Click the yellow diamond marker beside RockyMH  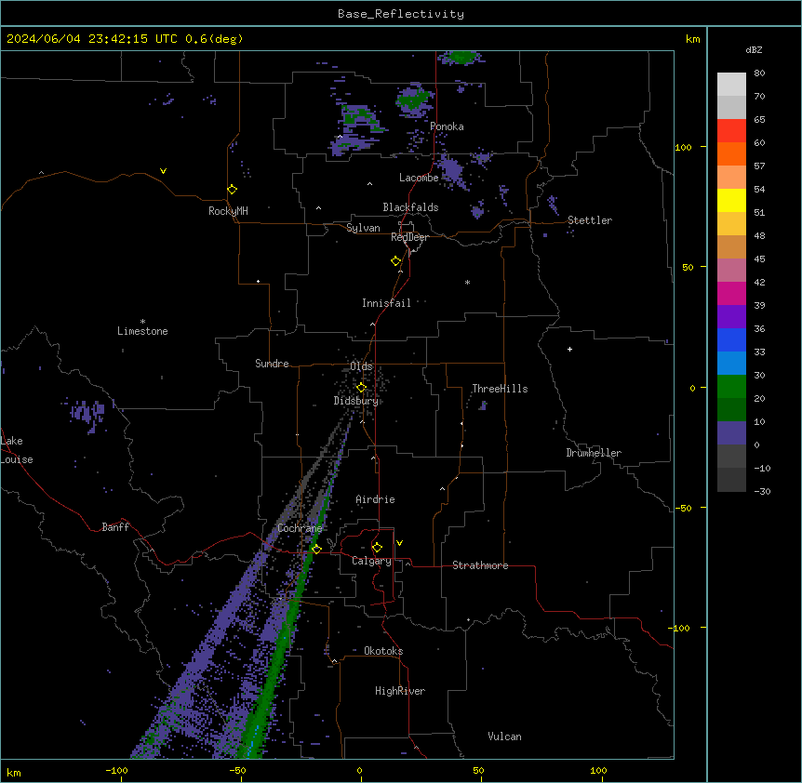coord(232,190)
